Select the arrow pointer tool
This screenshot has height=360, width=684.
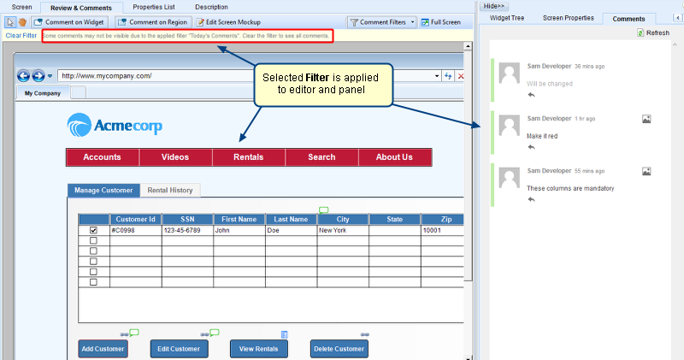10,21
